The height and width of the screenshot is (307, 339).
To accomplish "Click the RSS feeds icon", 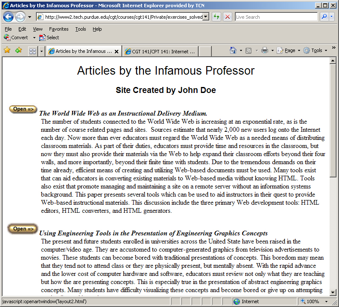I will click(248, 50).
